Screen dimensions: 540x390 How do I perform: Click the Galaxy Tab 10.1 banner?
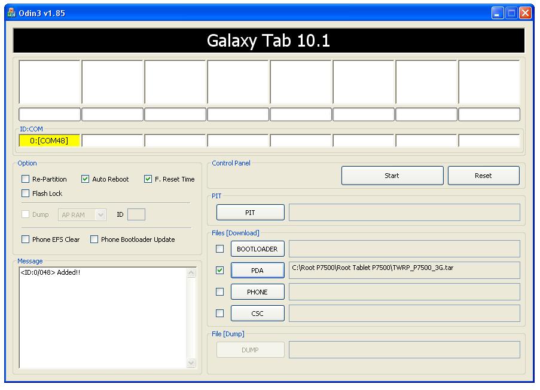tap(269, 41)
